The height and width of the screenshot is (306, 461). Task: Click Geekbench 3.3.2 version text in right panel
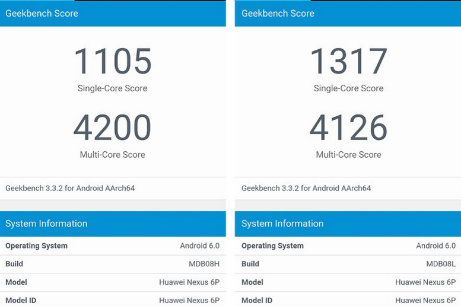pos(306,188)
